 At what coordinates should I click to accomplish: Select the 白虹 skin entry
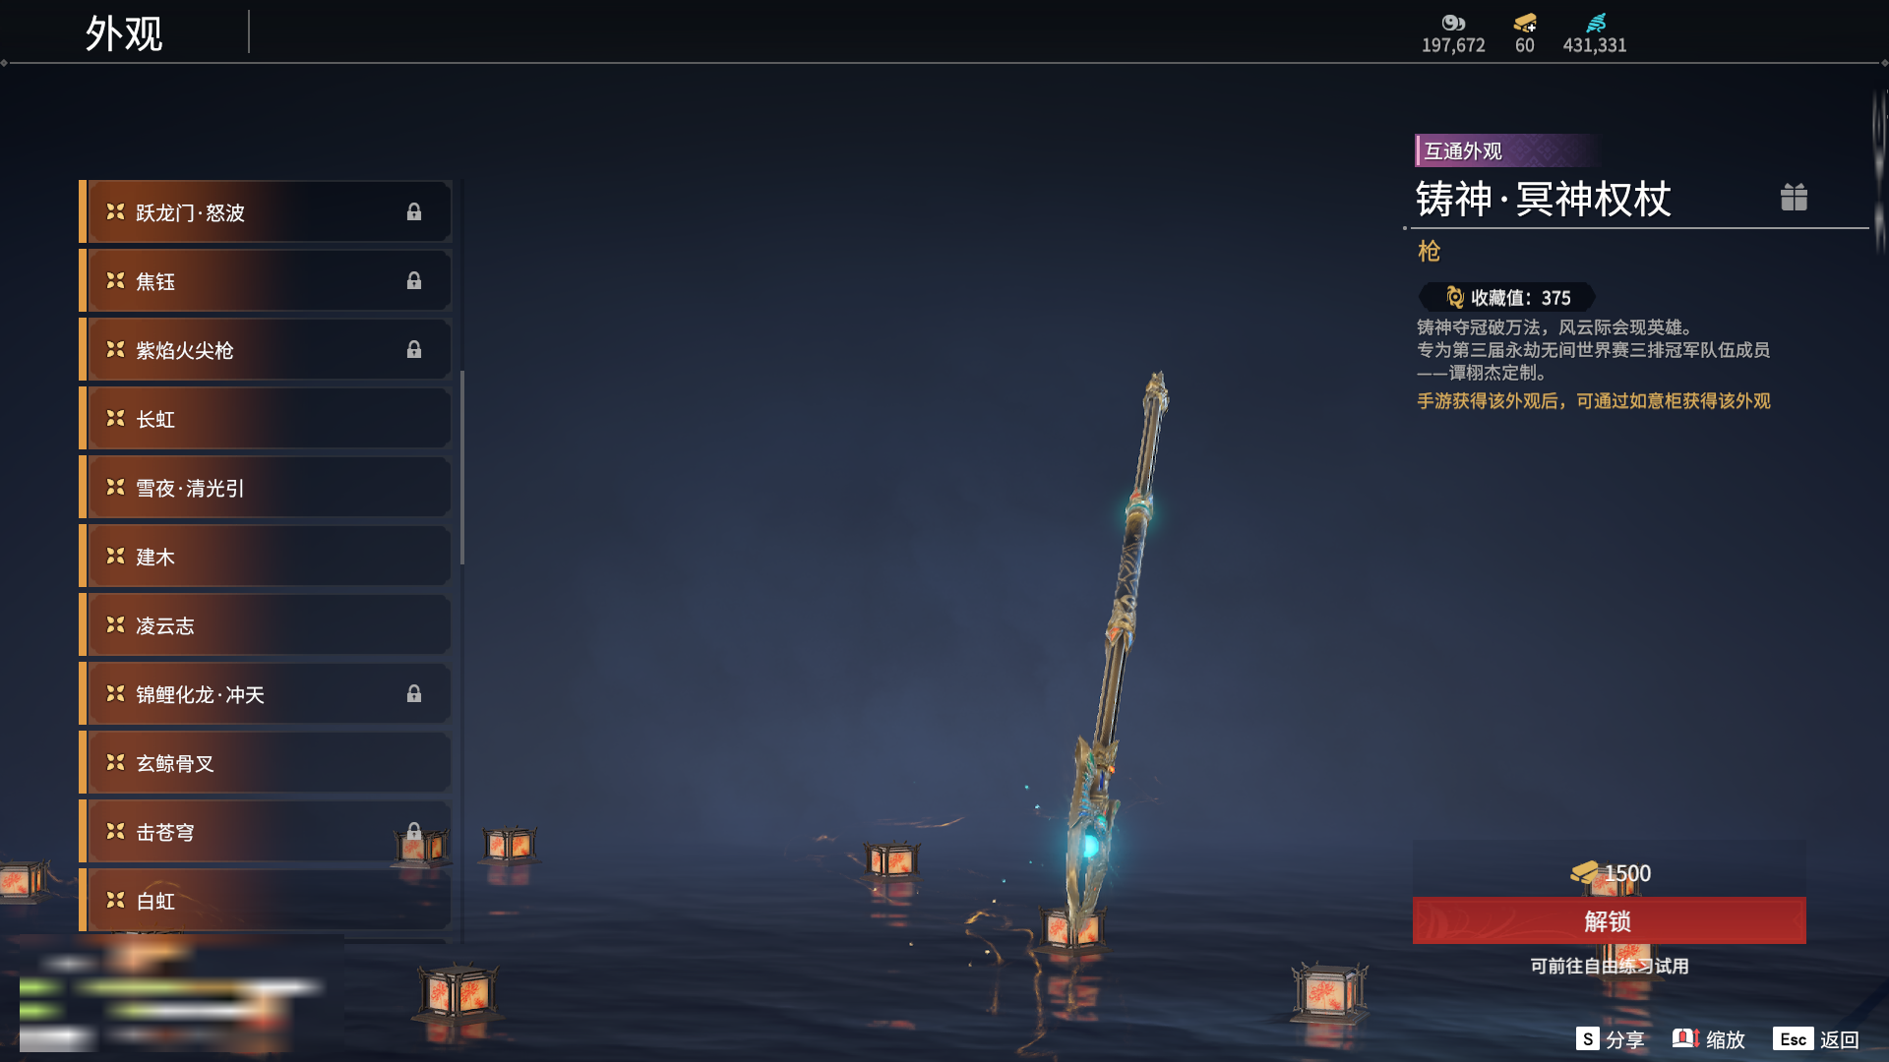pyautogui.click(x=266, y=900)
